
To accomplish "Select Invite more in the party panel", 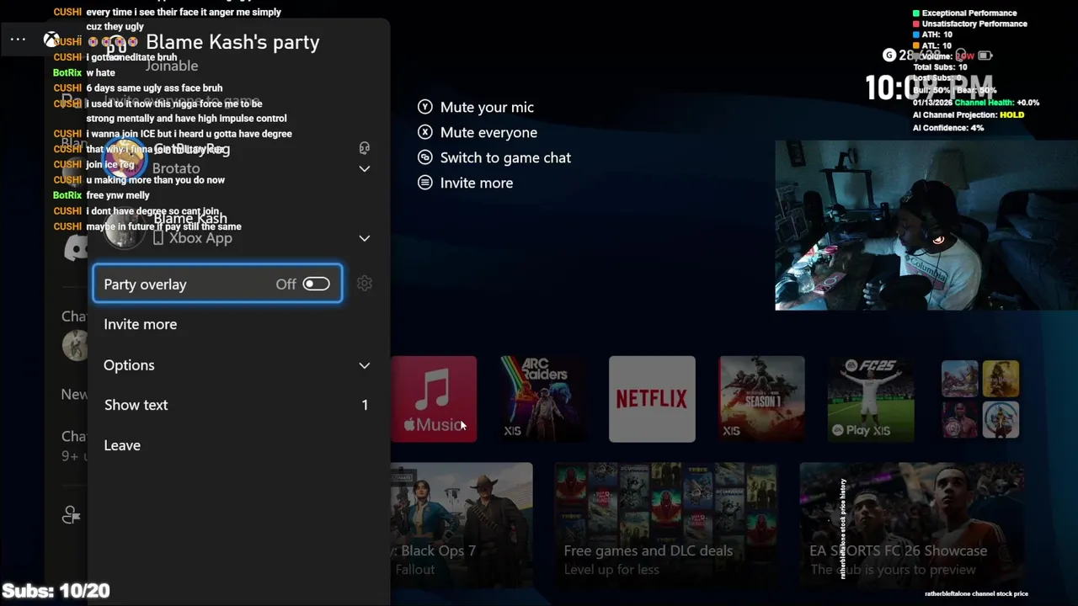I will [140, 324].
